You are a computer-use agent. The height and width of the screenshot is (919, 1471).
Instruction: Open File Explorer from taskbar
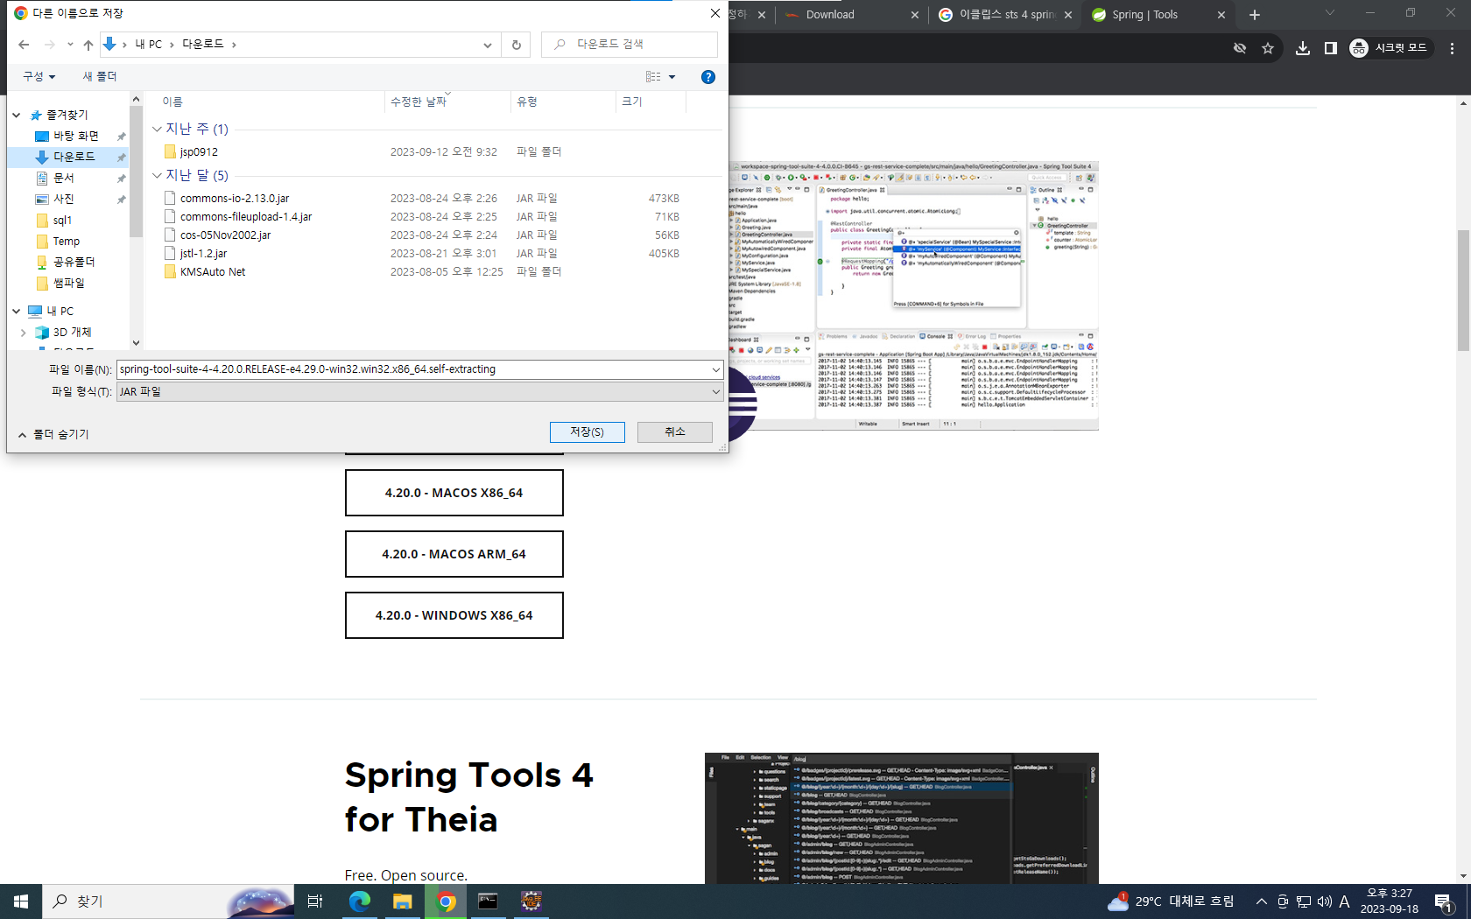[402, 901]
